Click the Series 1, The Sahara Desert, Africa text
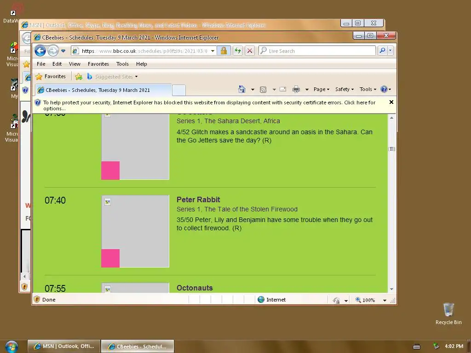471x353 pixels. tap(228, 121)
